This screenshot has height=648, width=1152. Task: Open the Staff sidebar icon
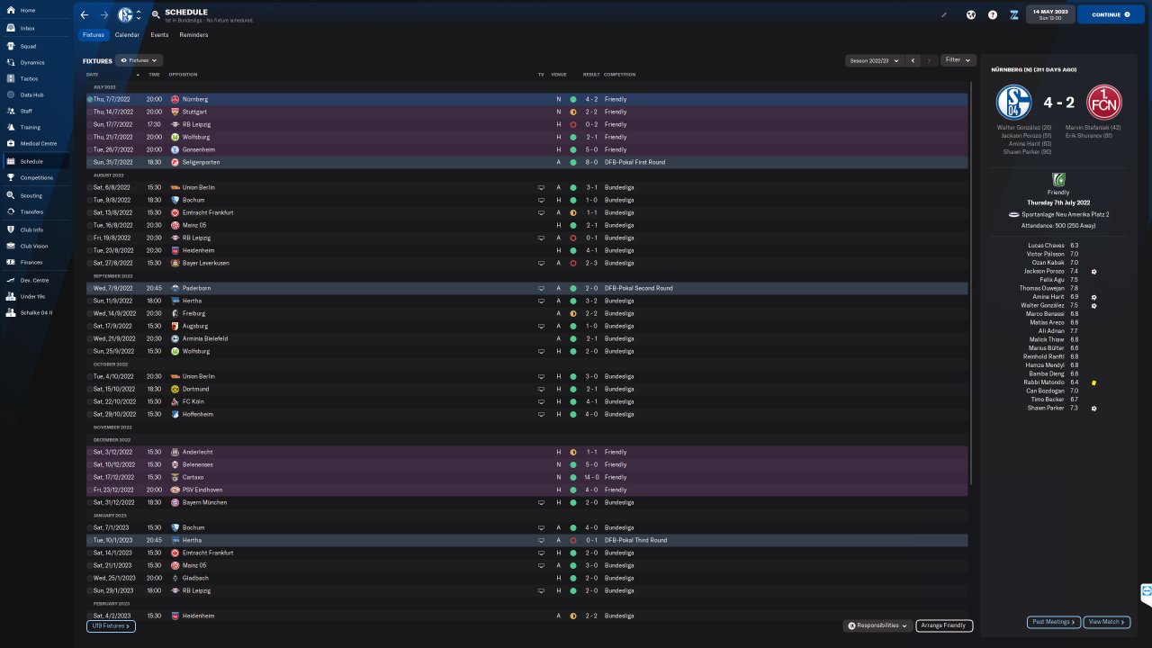tap(10, 111)
